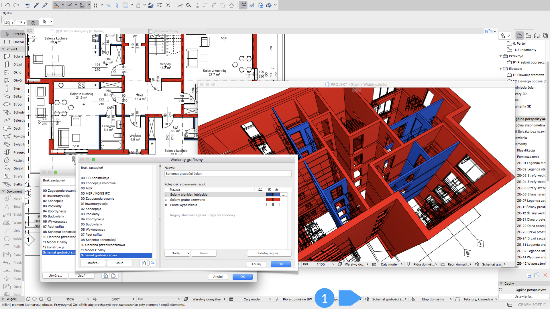Screen dimensions: 550x309
Task: Open the Schemat grubości ś... status bar dropdown
Action: [x=386, y=299]
